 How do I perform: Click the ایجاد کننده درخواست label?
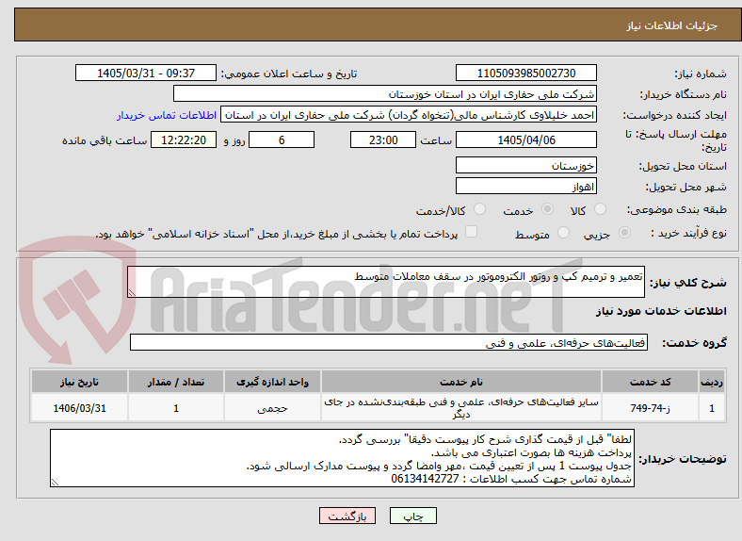tap(674, 116)
